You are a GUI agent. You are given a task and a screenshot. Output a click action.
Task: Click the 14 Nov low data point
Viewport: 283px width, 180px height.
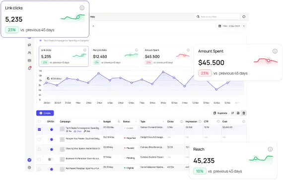216,89
